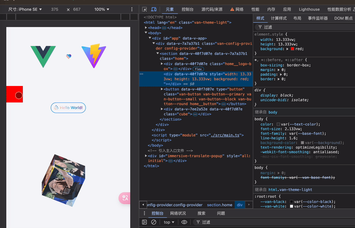
Task: Click the Hello World! button in preview
Action: pos(68,108)
